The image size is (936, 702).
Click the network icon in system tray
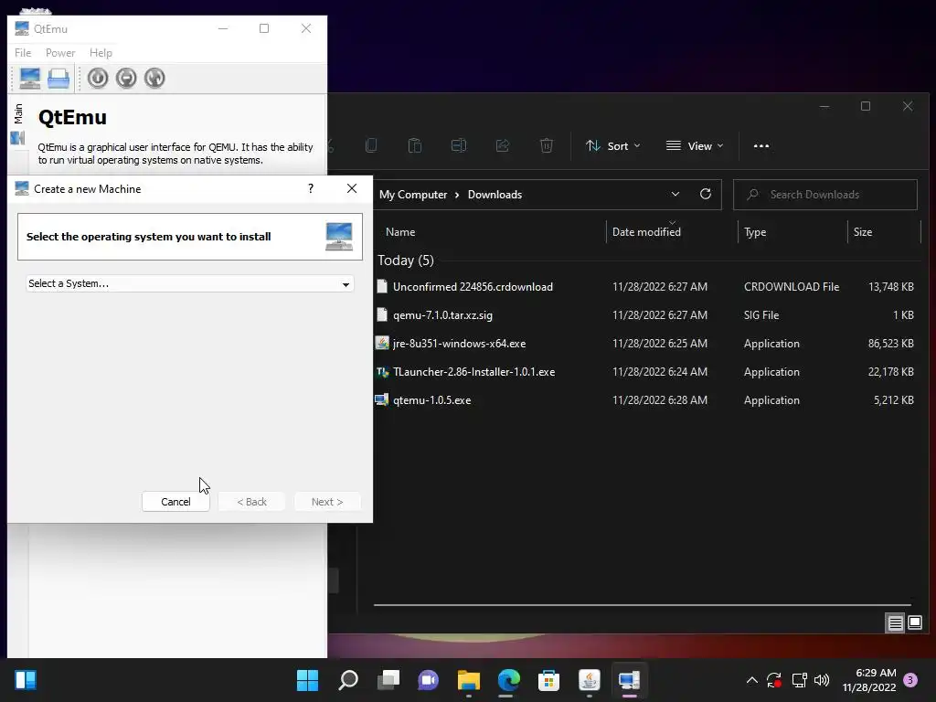point(799,680)
